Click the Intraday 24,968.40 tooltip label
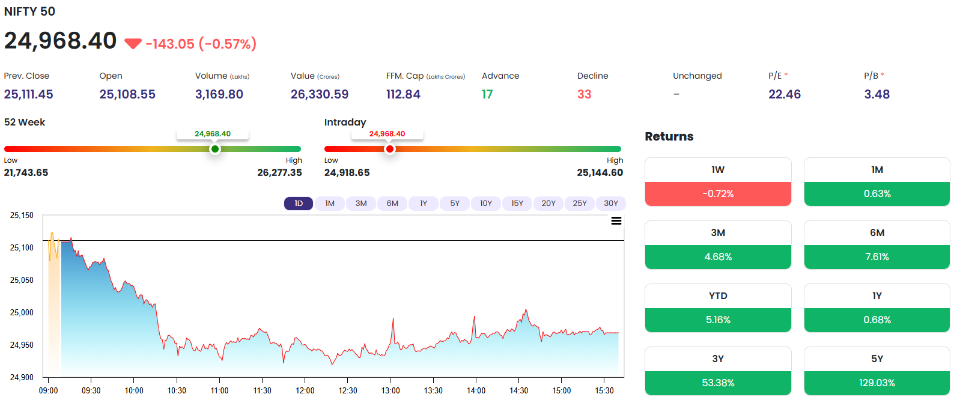Screen dimensions: 960x409 (387, 134)
